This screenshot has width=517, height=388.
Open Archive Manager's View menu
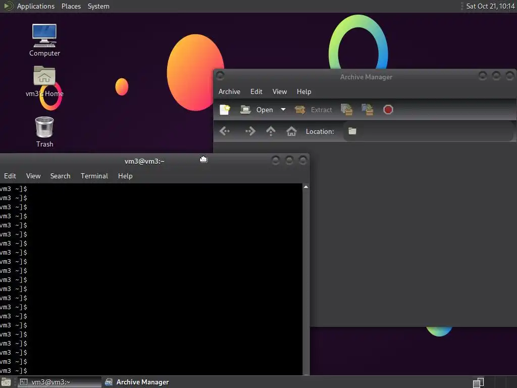click(x=280, y=92)
